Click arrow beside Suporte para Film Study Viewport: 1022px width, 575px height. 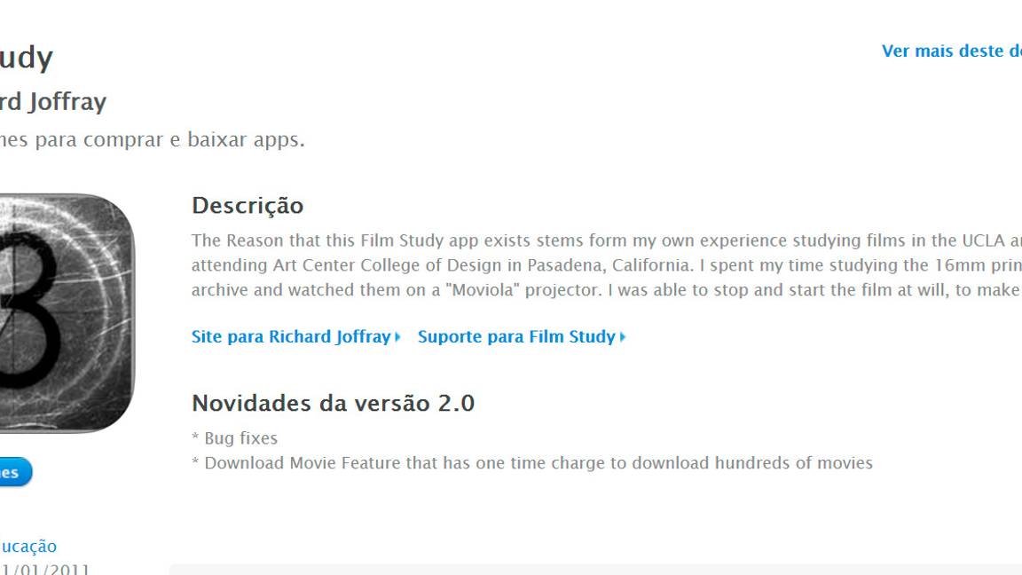(623, 337)
